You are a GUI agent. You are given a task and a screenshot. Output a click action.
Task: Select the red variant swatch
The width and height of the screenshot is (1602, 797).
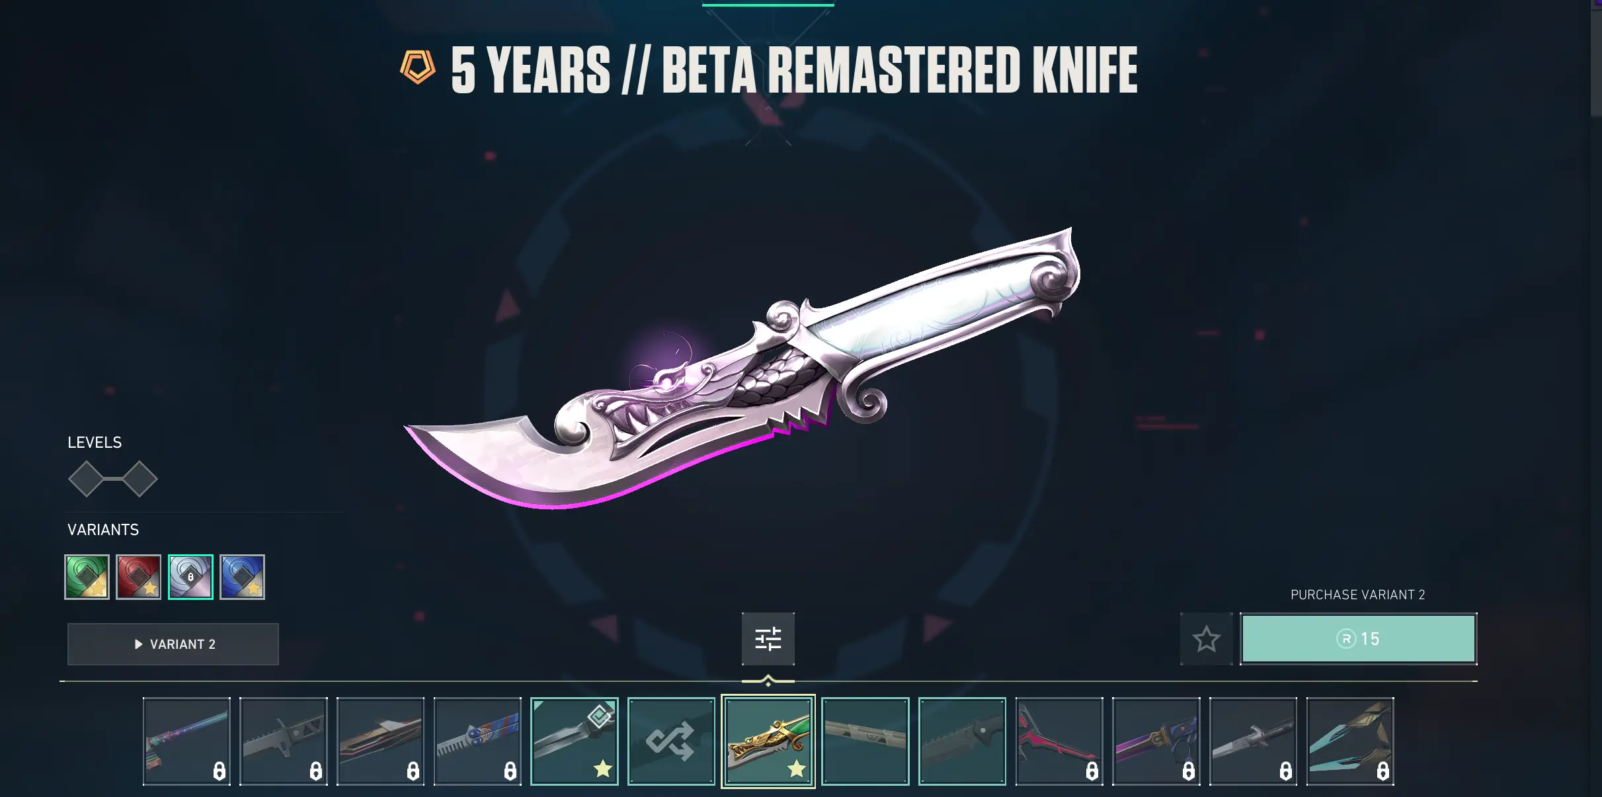coord(138,577)
